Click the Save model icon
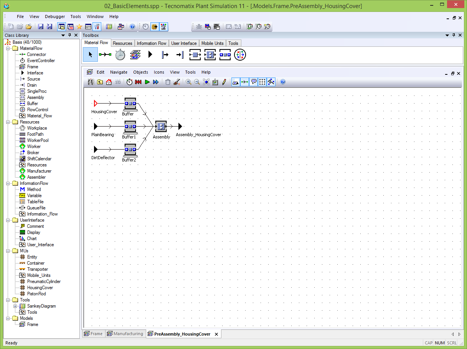The width and height of the screenshot is (467, 349). [41, 27]
